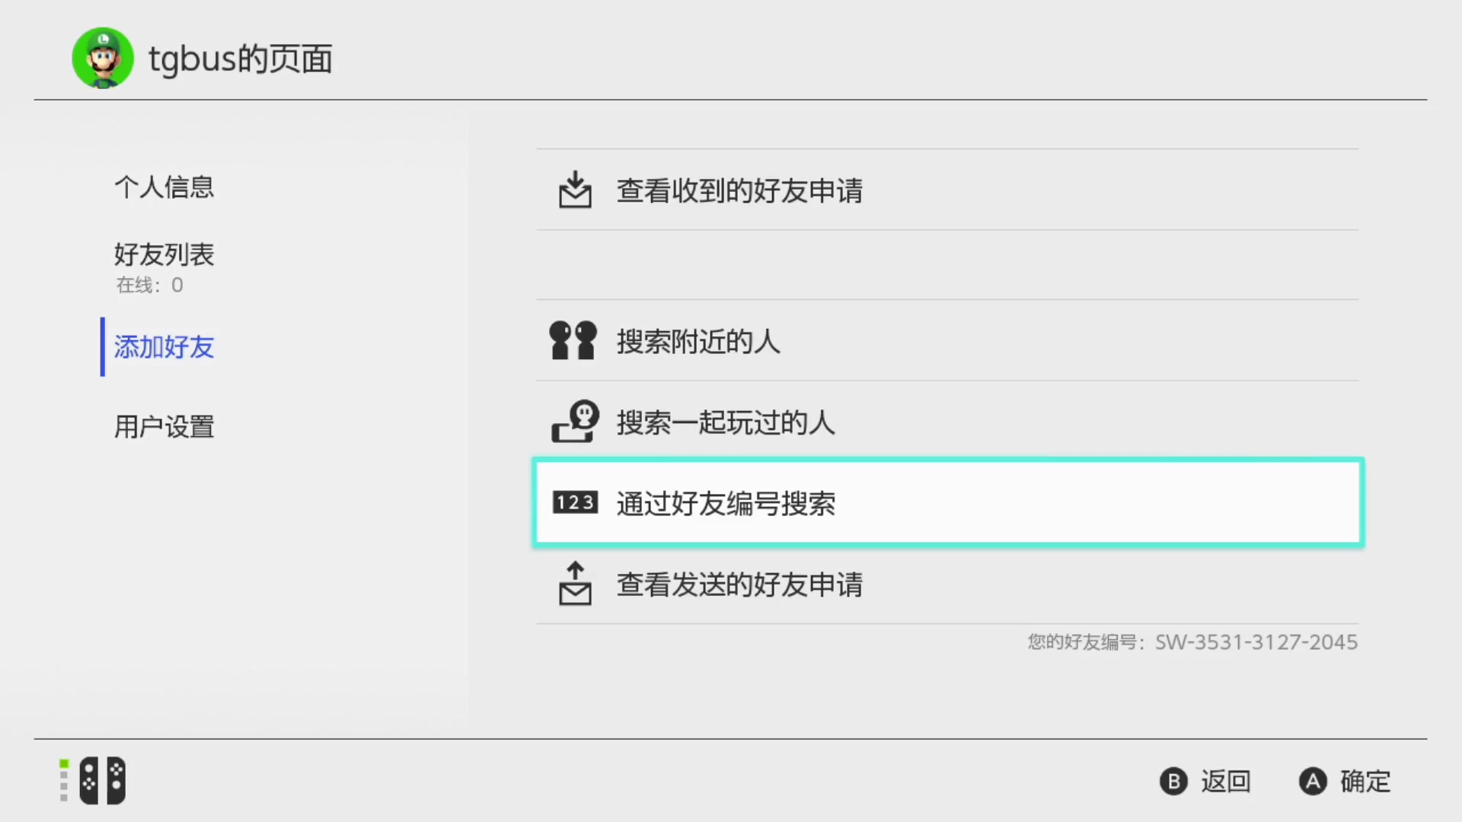Click the B button icon
This screenshot has width=1462, height=822.
click(1173, 782)
